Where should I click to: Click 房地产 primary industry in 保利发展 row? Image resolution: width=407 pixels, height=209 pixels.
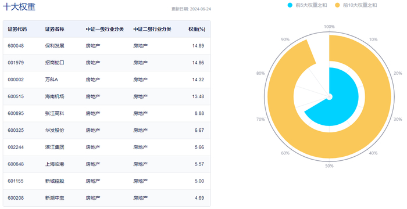[93, 46]
